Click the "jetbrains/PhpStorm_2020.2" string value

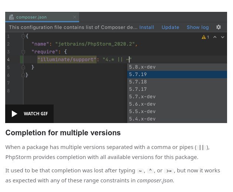coord(95,44)
